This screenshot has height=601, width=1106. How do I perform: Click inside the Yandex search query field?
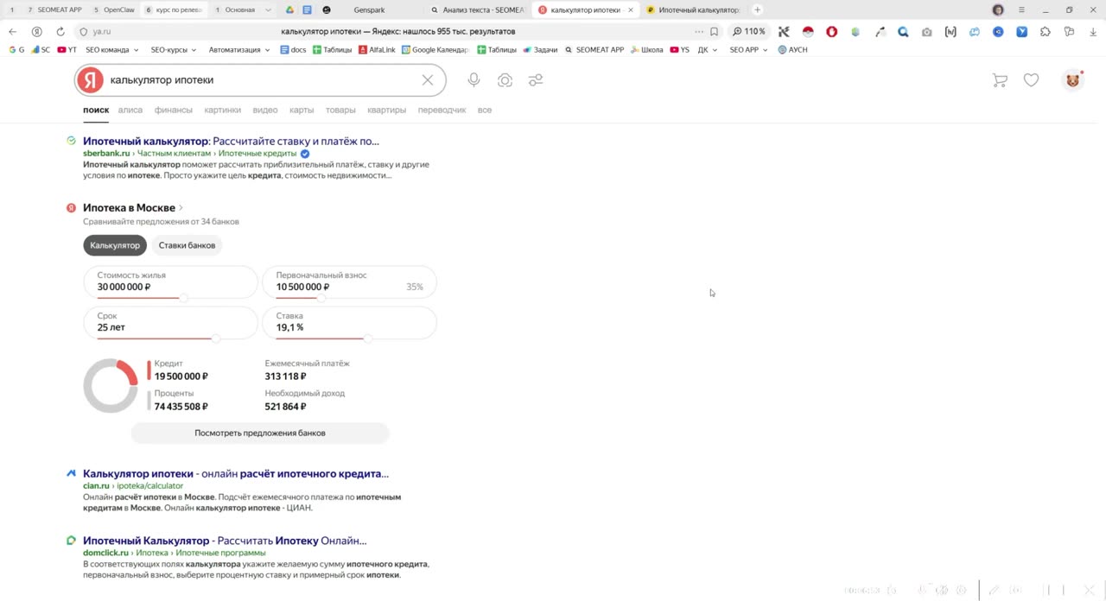pos(262,79)
